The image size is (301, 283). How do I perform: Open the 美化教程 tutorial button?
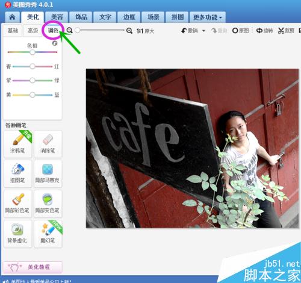click(x=33, y=267)
